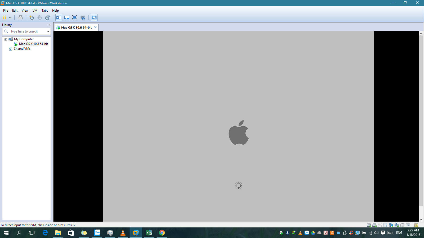The image size is (424, 238).
Task: Select Shared VMs in the Library
Action: coord(22,49)
